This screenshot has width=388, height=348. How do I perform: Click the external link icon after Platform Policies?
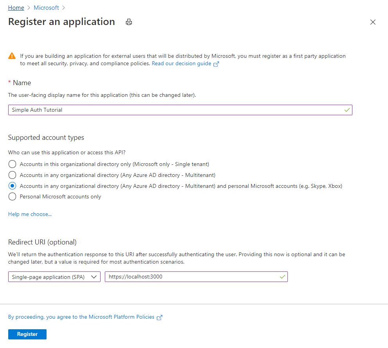click(160, 318)
